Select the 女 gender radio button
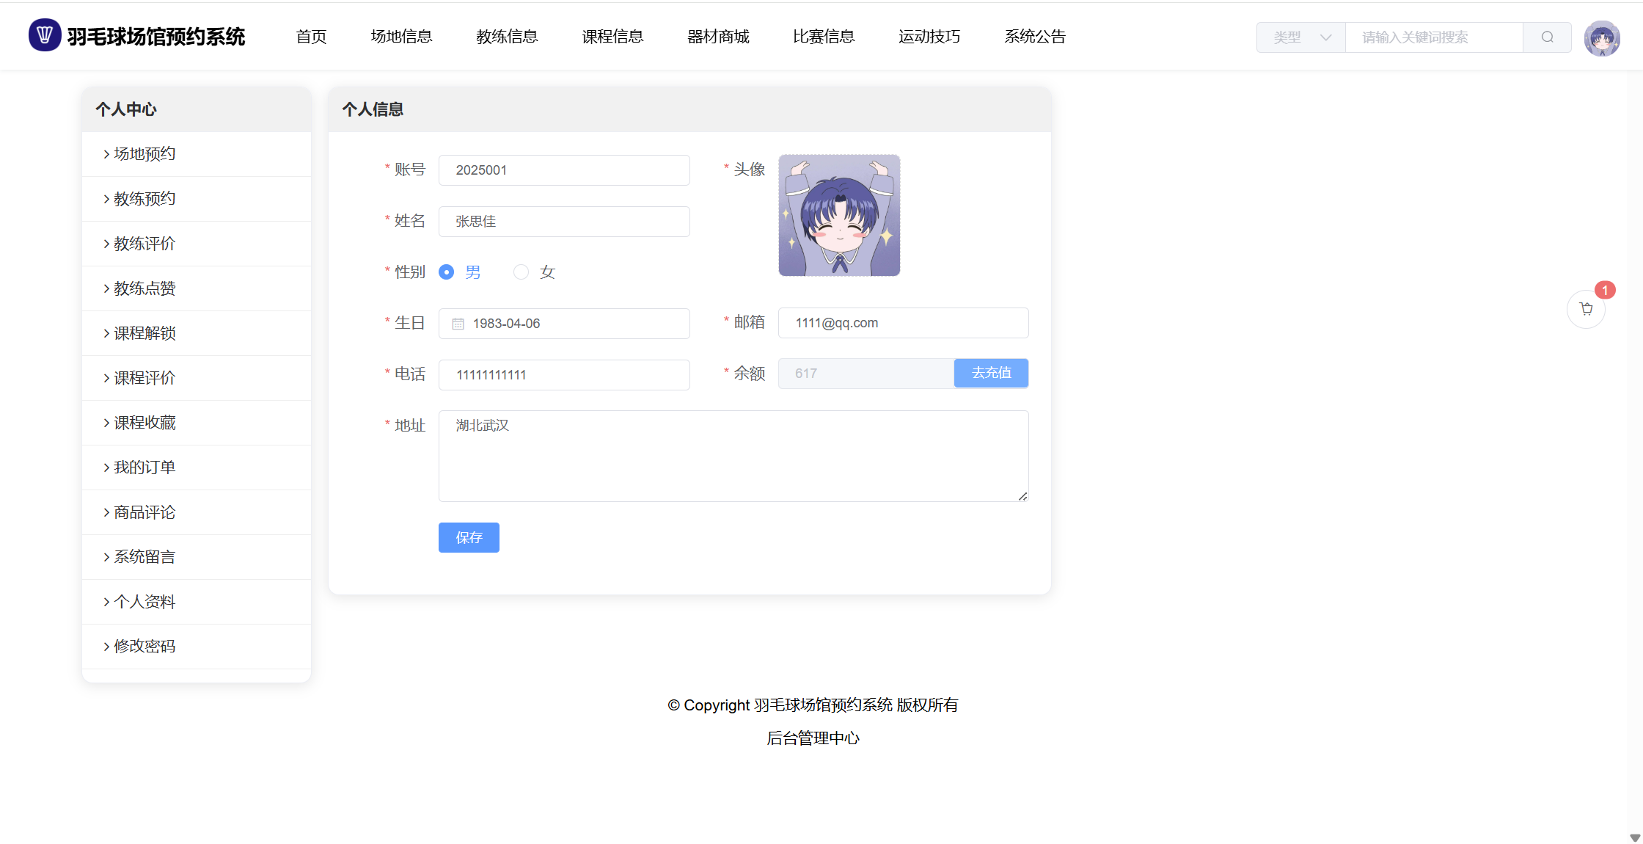This screenshot has height=844, width=1643. [522, 272]
